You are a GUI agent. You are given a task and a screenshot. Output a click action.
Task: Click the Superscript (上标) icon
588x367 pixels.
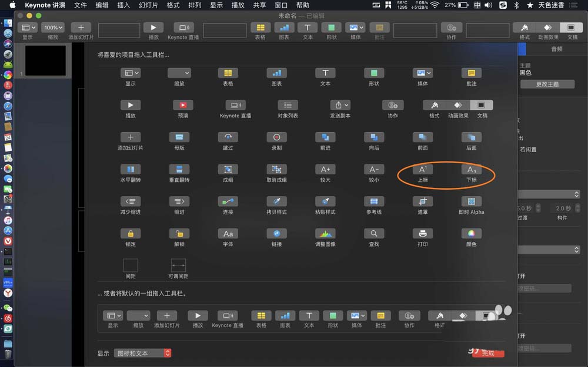coord(422,169)
